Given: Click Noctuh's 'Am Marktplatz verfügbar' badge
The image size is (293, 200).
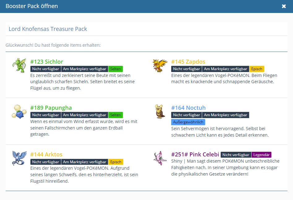Looking at the screenshot, I should [226, 115].
